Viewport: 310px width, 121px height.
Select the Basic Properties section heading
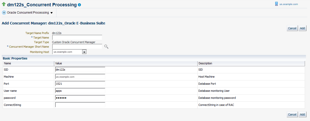(x=15, y=58)
